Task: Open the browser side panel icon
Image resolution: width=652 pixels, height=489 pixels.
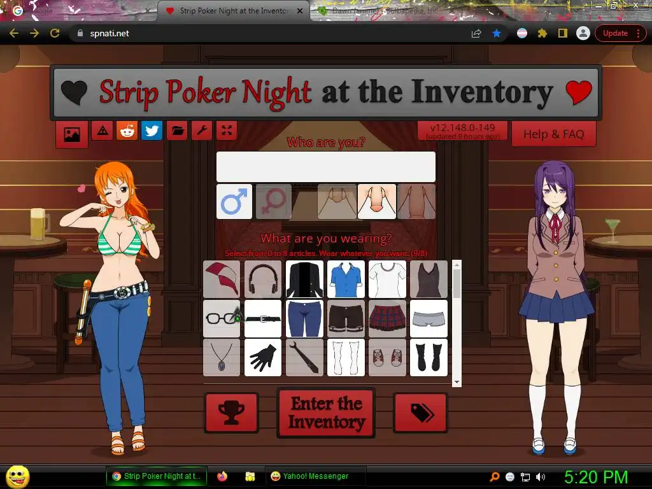Action: 563,33
